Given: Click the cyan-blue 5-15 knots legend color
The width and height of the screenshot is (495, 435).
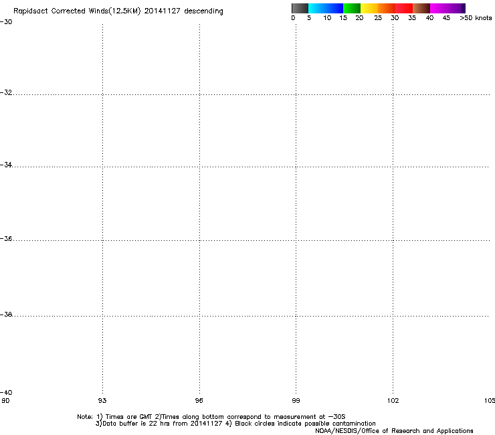Looking at the screenshot, I should [326, 8].
